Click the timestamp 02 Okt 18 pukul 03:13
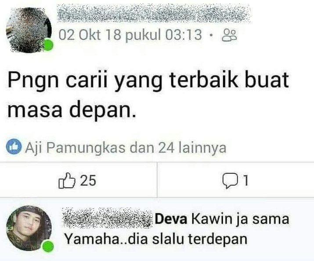Screen dimensions: 314x261 [x=130, y=35]
